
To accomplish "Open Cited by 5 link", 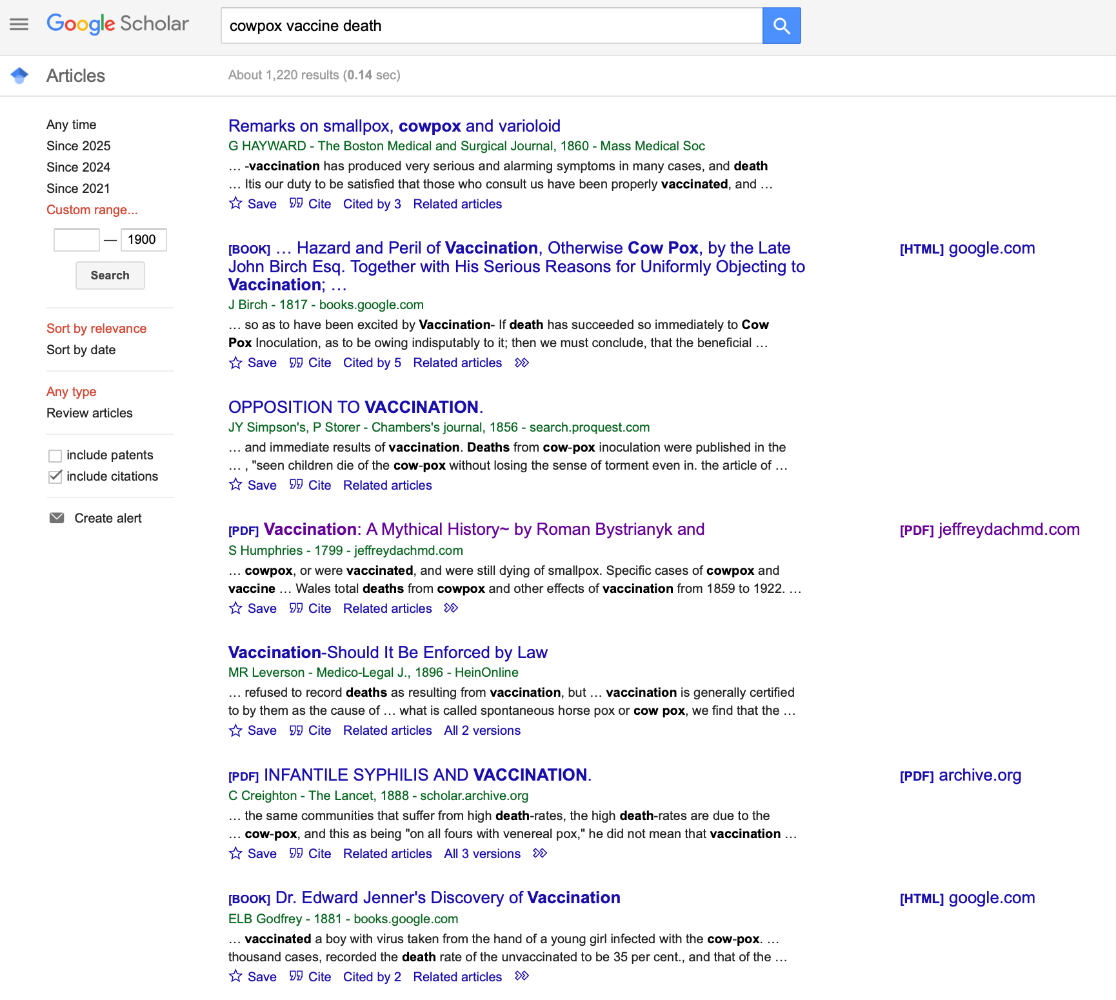I will coord(372,363).
